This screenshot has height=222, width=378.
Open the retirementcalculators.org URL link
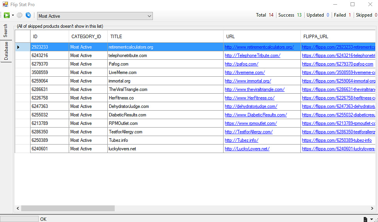point(259,47)
